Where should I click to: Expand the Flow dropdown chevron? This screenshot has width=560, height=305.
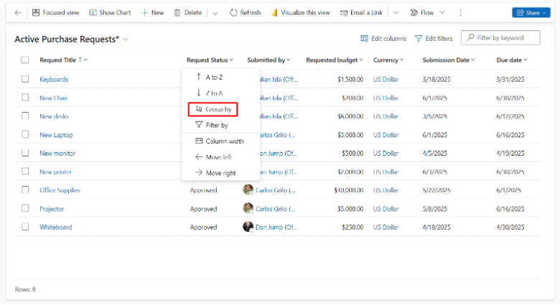pos(442,12)
